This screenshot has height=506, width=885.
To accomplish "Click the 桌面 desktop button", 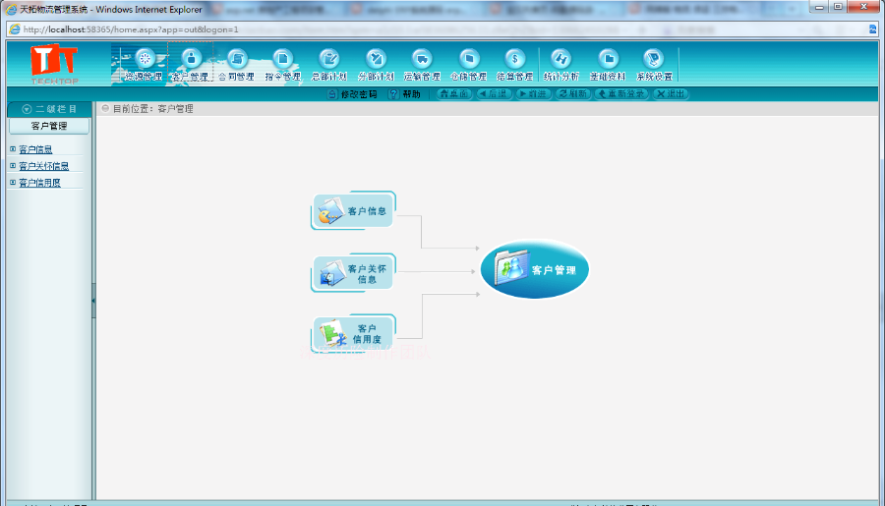I will (453, 94).
